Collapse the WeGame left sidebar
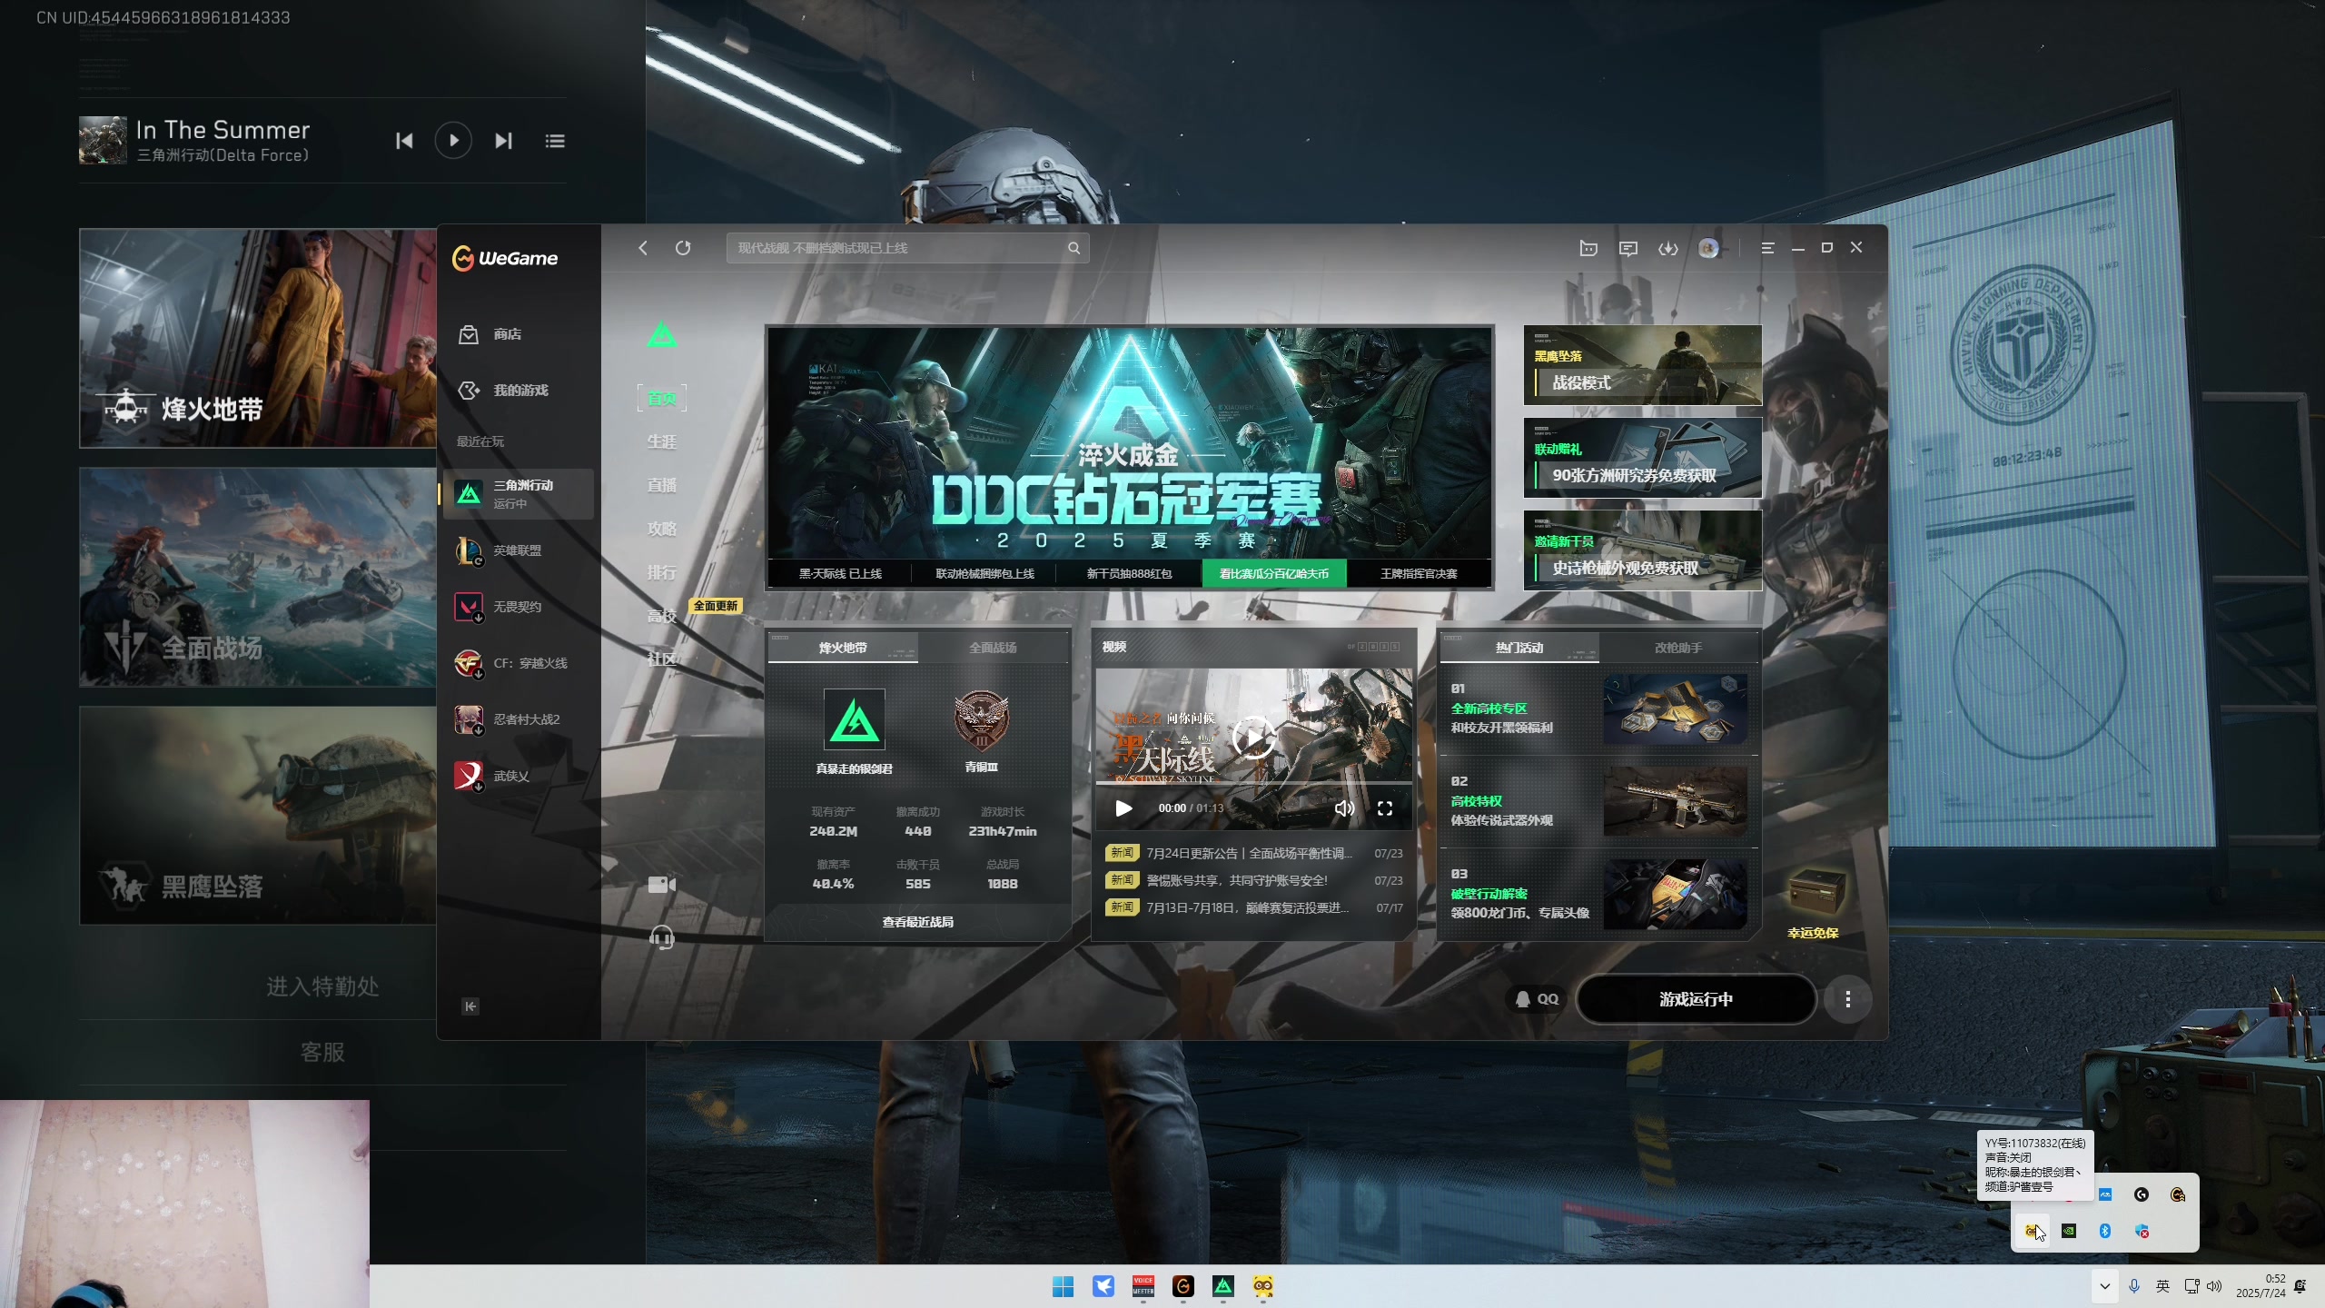2325x1308 pixels. pyautogui.click(x=470, y=1006)
